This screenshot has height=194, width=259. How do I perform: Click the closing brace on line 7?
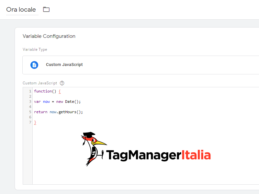(x=35, y=123)
